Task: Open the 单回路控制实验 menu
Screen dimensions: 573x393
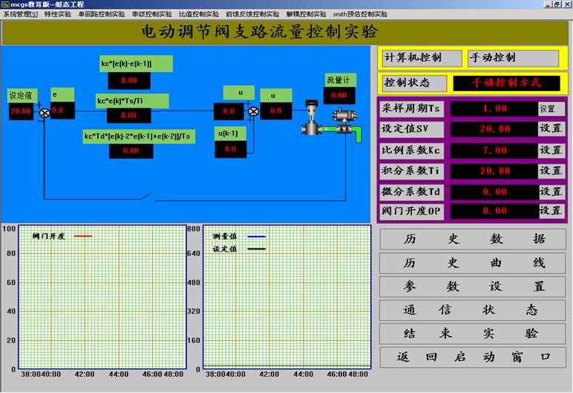Action: pos(102,14)
